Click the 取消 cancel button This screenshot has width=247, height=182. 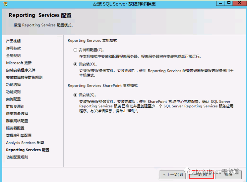[228, 175]
